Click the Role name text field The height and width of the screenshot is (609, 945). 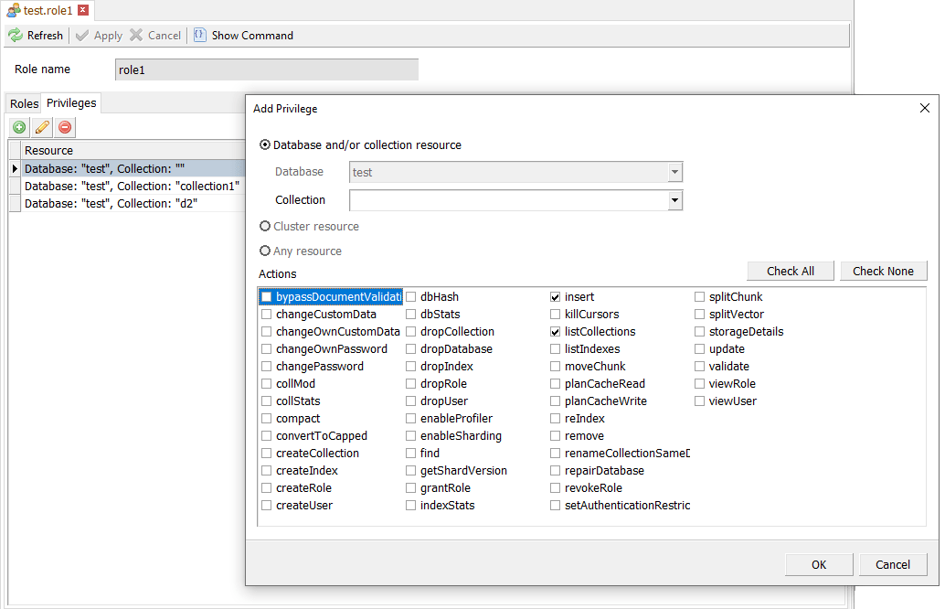click(x=266, y=69)
